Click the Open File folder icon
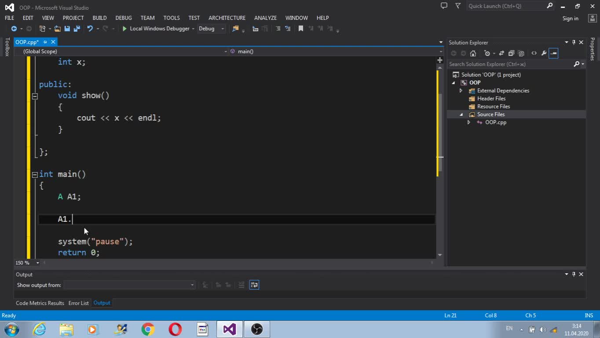 [x=58, y=29]
